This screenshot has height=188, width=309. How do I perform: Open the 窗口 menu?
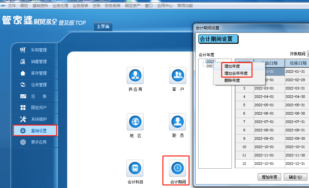pos(149,6)
